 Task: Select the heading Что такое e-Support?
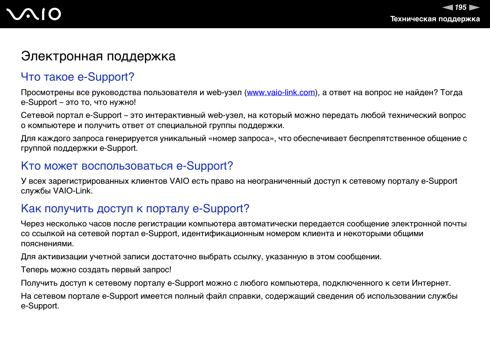click(78, 77)
